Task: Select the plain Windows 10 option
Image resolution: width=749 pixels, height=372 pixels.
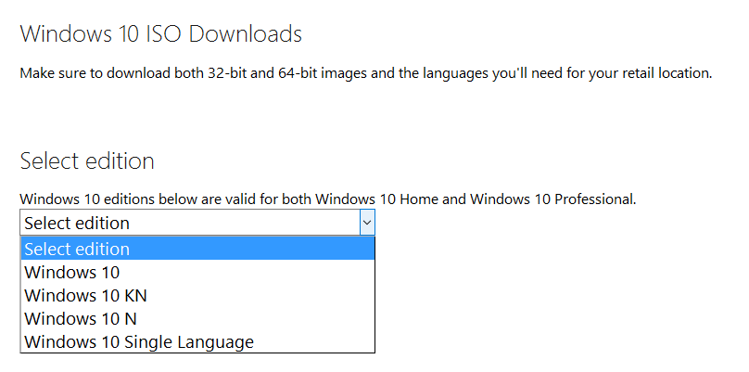Action: (x=197, y=272)
